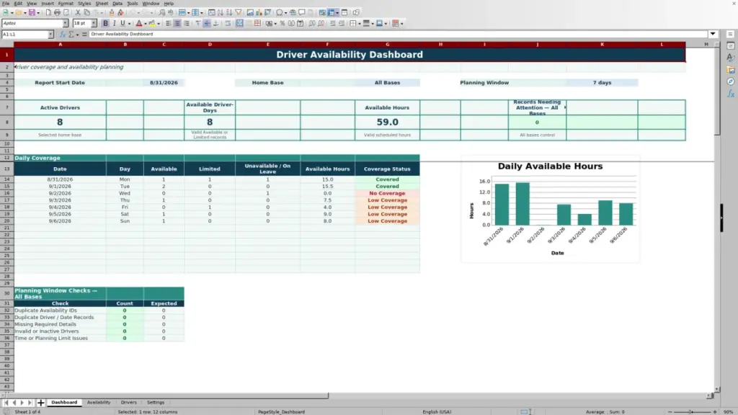738x415 pixels.
Task: Open the File menu
Action: point(6,4)
